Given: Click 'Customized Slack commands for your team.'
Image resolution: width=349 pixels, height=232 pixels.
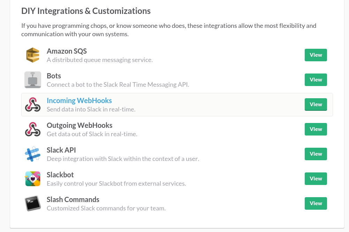Looking at the screenshot, I should click(x=106, y=208).
